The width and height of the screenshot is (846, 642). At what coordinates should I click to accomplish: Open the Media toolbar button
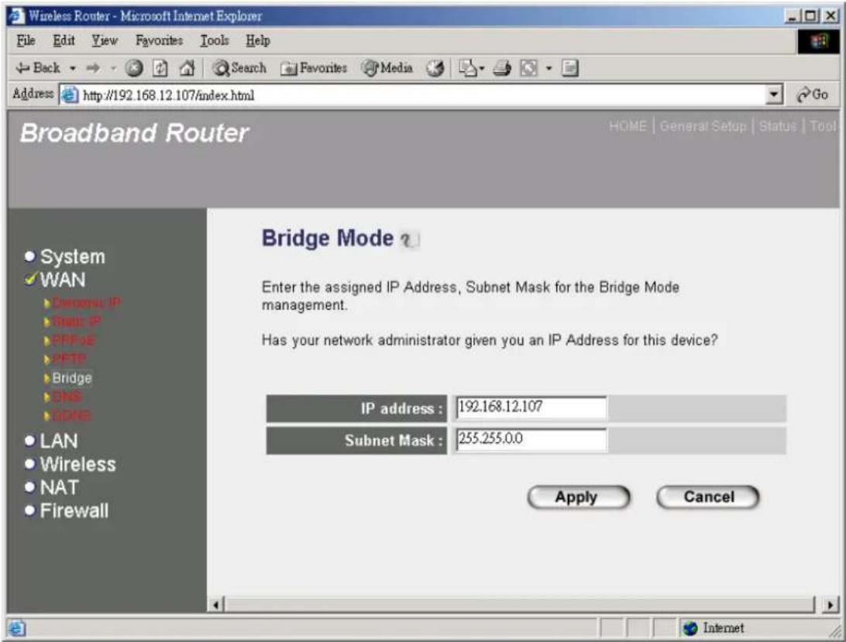click(387, 68)
